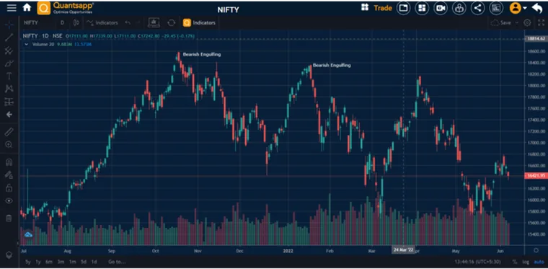Select the text annotation tool
548x269 pixels.
(x=9, y=76)
